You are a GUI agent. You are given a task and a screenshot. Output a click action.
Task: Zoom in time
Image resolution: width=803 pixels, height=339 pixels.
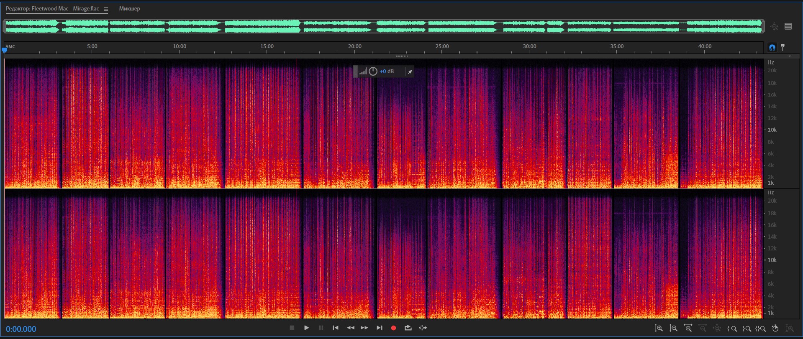pos(688,329)
